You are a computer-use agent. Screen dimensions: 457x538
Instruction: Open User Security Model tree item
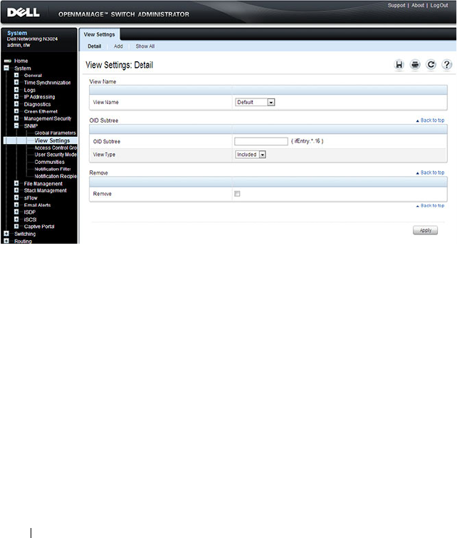point(56,155)
